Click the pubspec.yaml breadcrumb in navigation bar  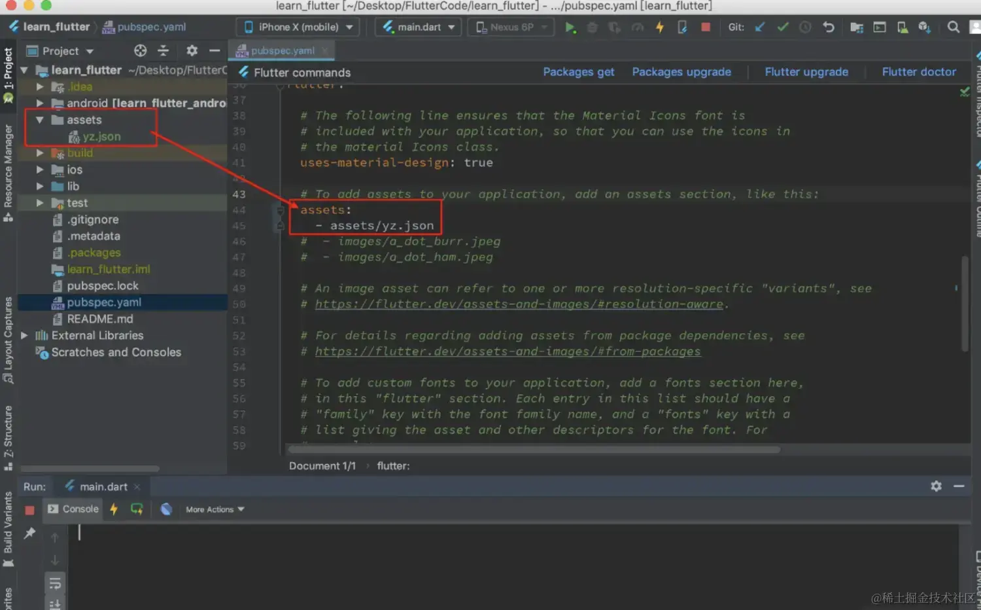[x=144, y=27]
